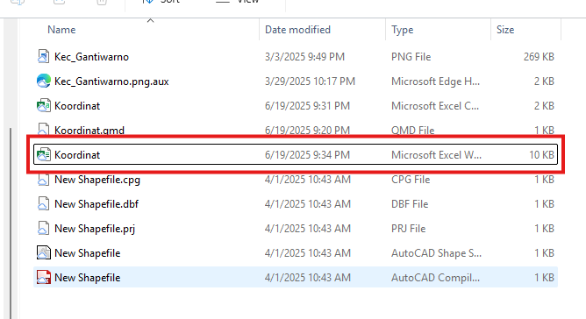Click the date 3/29/2025 10:17 PM
The image size is (586, 319).
pos(310,82)
